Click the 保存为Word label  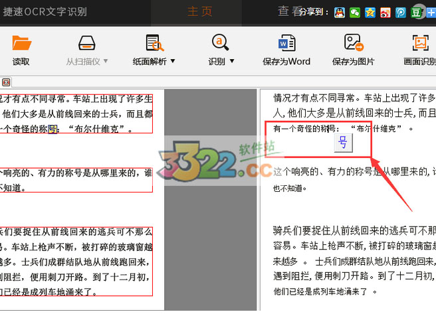coord(286,61)
